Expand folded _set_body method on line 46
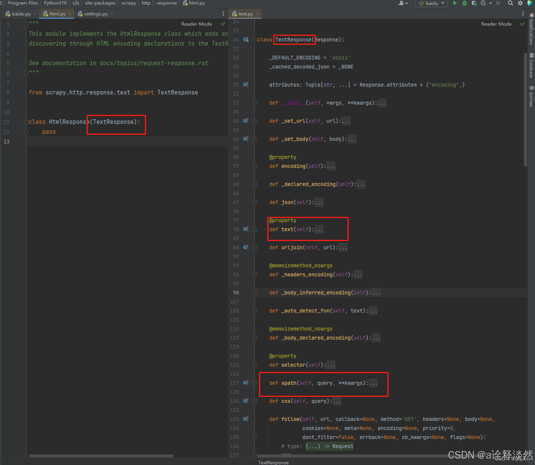535x465 pixels. 255,139
